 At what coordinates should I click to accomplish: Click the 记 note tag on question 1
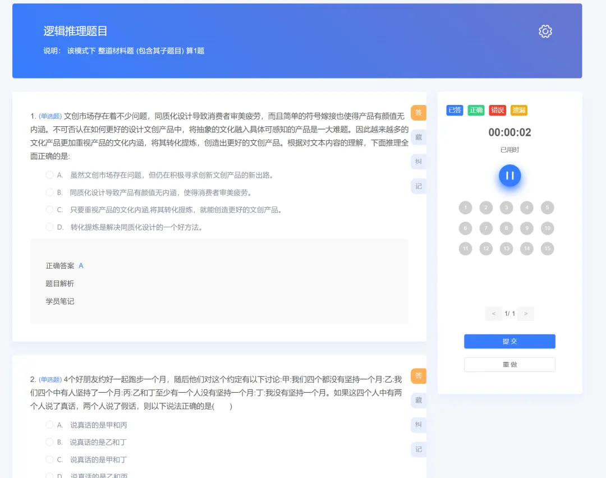click(419, 186)
